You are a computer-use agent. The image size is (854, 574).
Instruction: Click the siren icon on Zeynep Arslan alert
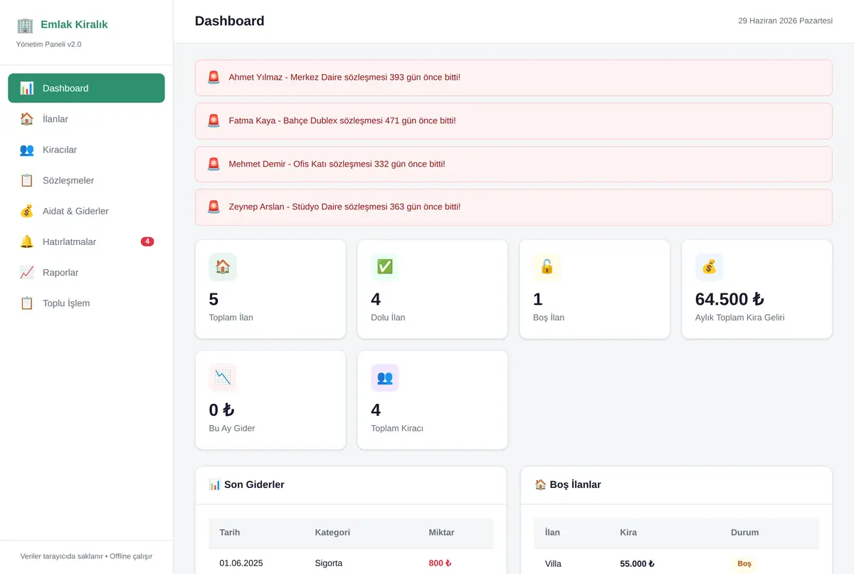pos(213,207)
